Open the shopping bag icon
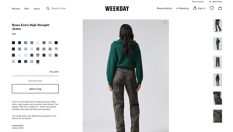Screen dimensions: 233x132 pyautogui.click(x=220, y=8)
